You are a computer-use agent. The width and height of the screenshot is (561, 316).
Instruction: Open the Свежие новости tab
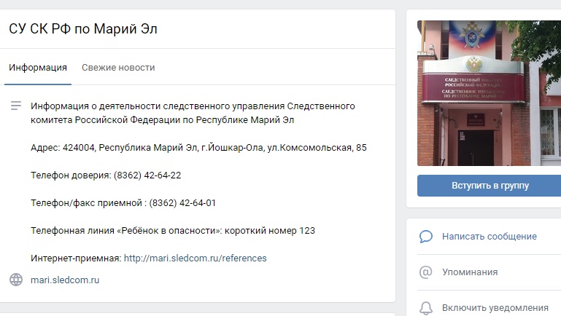pos(118,68)
